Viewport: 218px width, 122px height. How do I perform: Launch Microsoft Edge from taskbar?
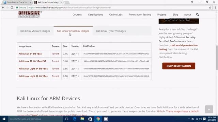click(x=75, y=119)
